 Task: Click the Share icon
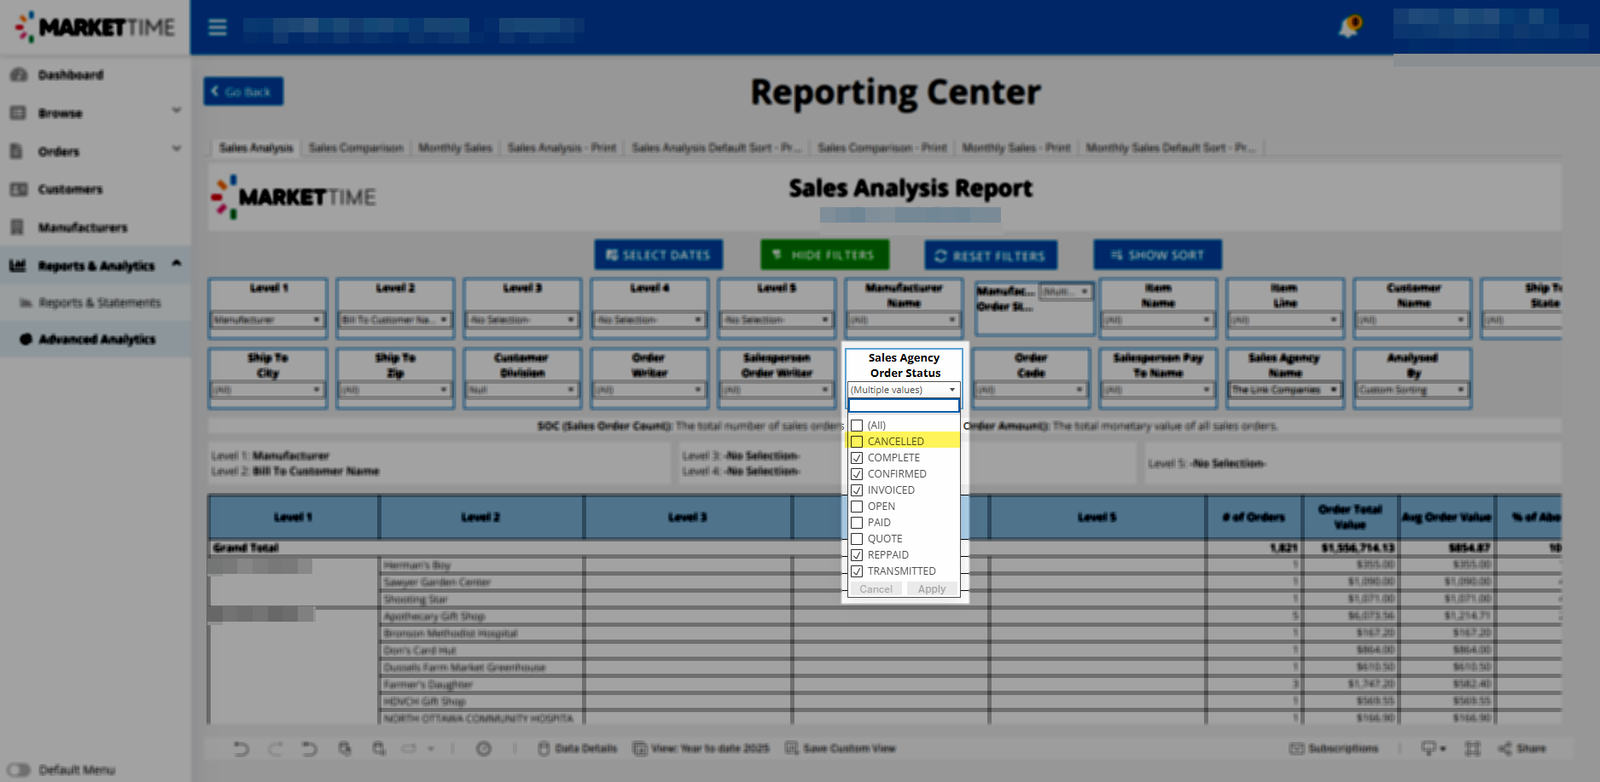[1504, 749]
